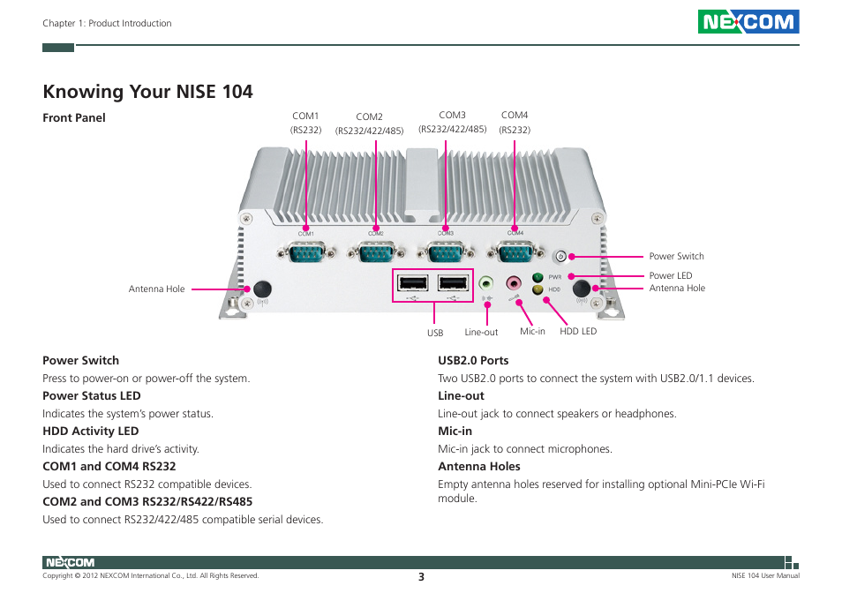
Task: Click the NEXCOM logo in the header
Action: click(748, 21)
